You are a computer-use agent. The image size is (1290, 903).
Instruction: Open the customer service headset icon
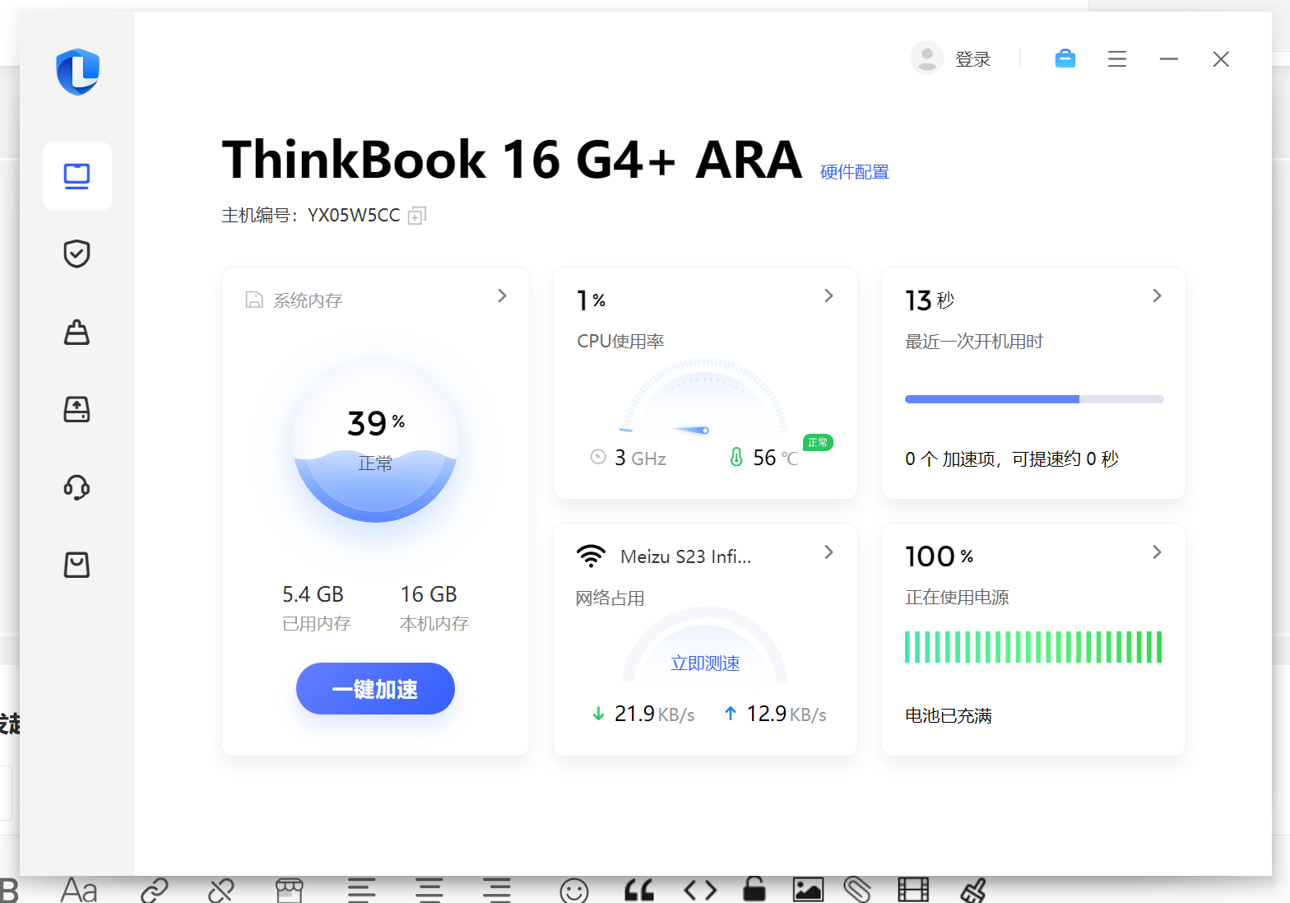pos(77,486)
